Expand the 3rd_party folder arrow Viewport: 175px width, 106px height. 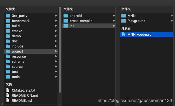click(56, 16)
